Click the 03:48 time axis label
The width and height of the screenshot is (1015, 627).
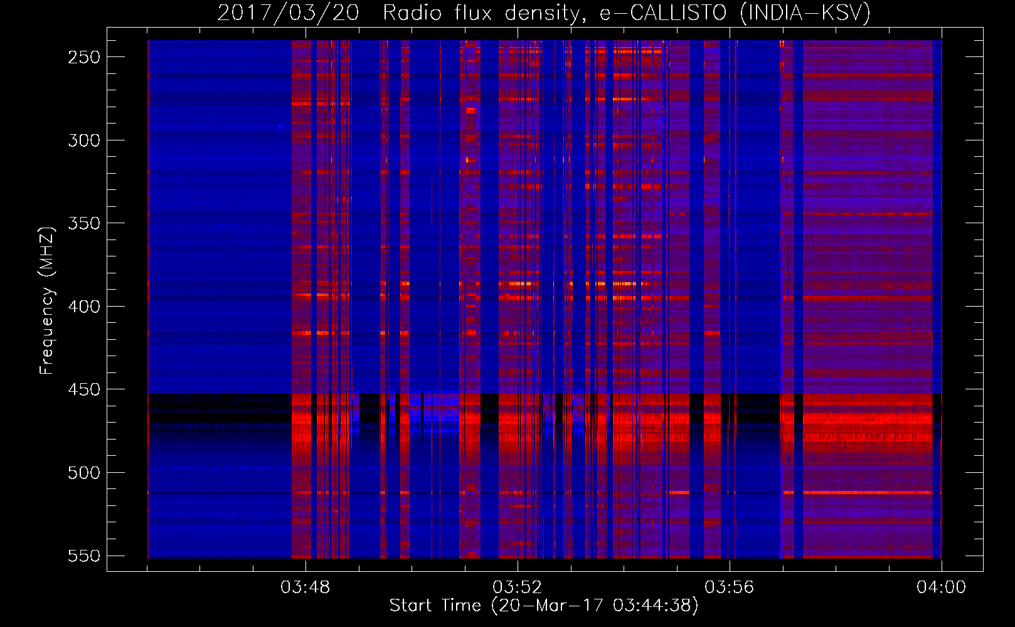(305, 587)
